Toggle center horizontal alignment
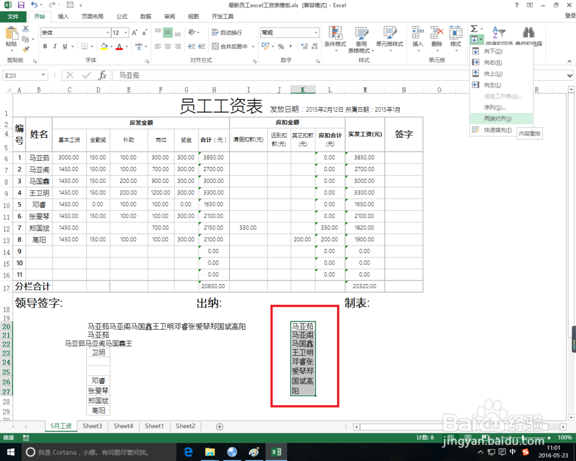This screenshot has width=576, height=461. point(168,46)
